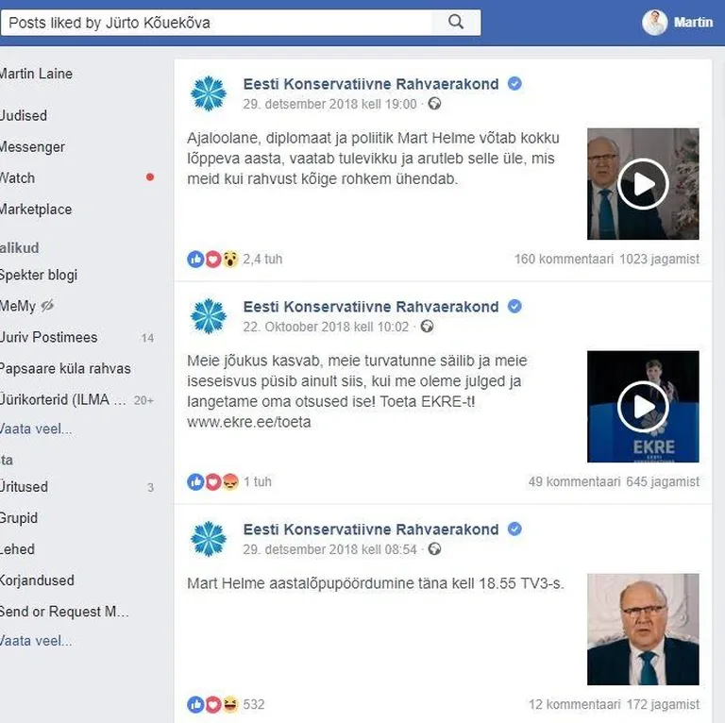The width and height of the screenshot is (725, 723).
Task: Open '160 kommentaari' comments
Action: tap(565, 260)
